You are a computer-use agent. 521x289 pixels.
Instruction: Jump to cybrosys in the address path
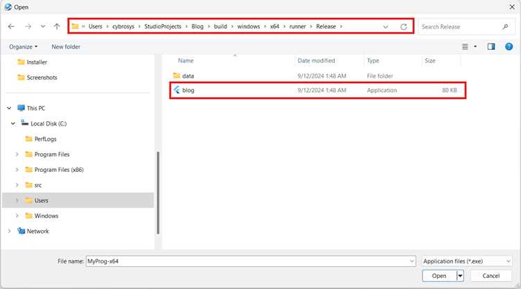point(123,26)
